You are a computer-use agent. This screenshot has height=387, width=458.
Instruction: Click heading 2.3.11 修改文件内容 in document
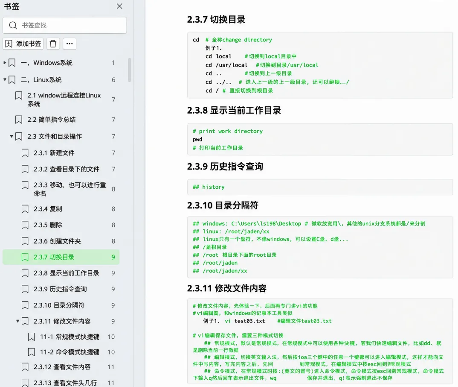227,288
